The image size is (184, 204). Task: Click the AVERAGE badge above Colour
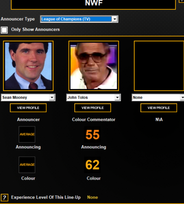coord(27,165)
